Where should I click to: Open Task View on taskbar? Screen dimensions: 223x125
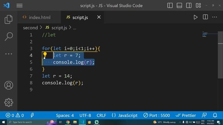tap(60, 122)
